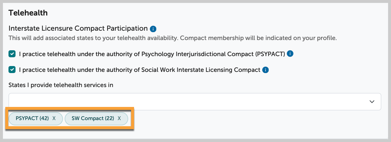Show info icon next to PSYPACT option
Screen dimensions: 391x142
click(290, 54)
